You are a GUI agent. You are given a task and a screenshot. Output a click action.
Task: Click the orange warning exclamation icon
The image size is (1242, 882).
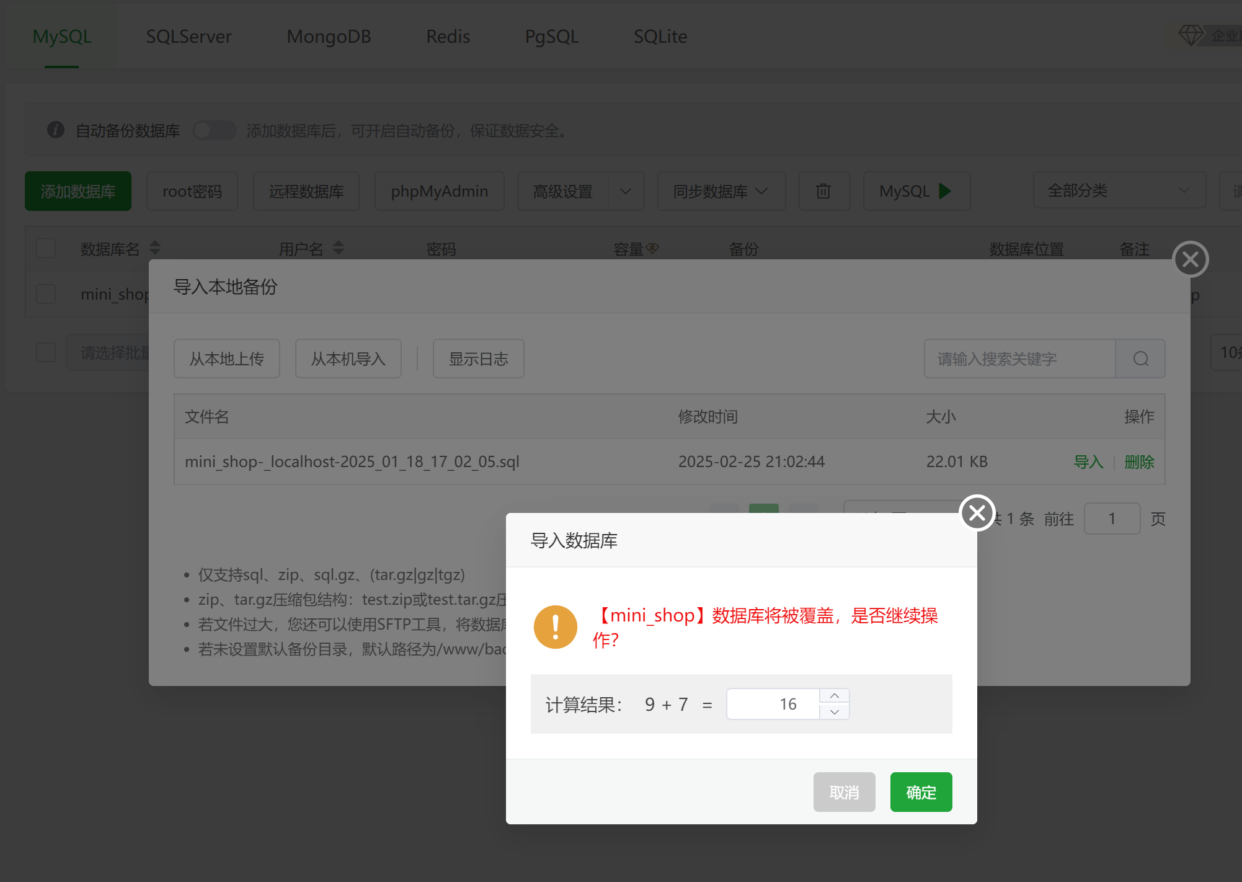pos(555,627)
